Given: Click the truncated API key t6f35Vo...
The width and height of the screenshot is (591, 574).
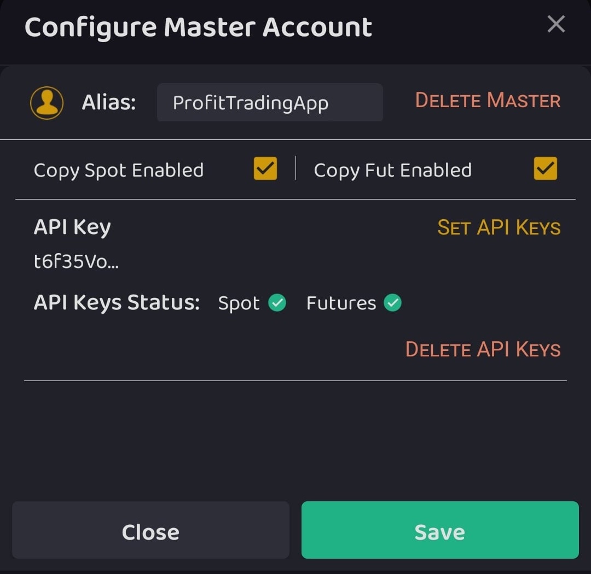Looking at the screenshot, I should (x=76, y=262).
